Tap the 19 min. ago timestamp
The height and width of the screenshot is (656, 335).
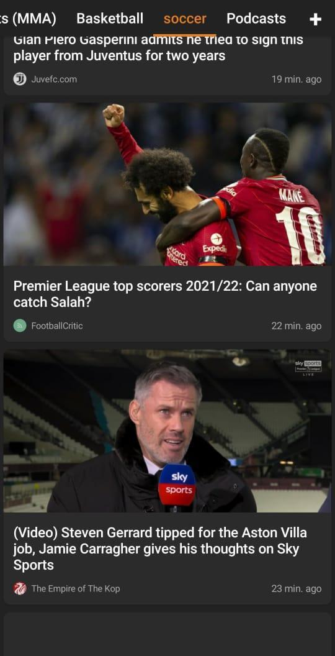coord(297,79)
